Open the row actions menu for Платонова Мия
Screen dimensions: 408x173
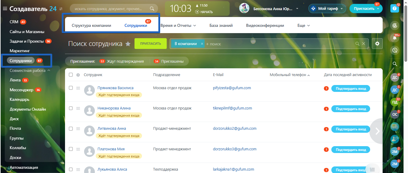(78, 149)
